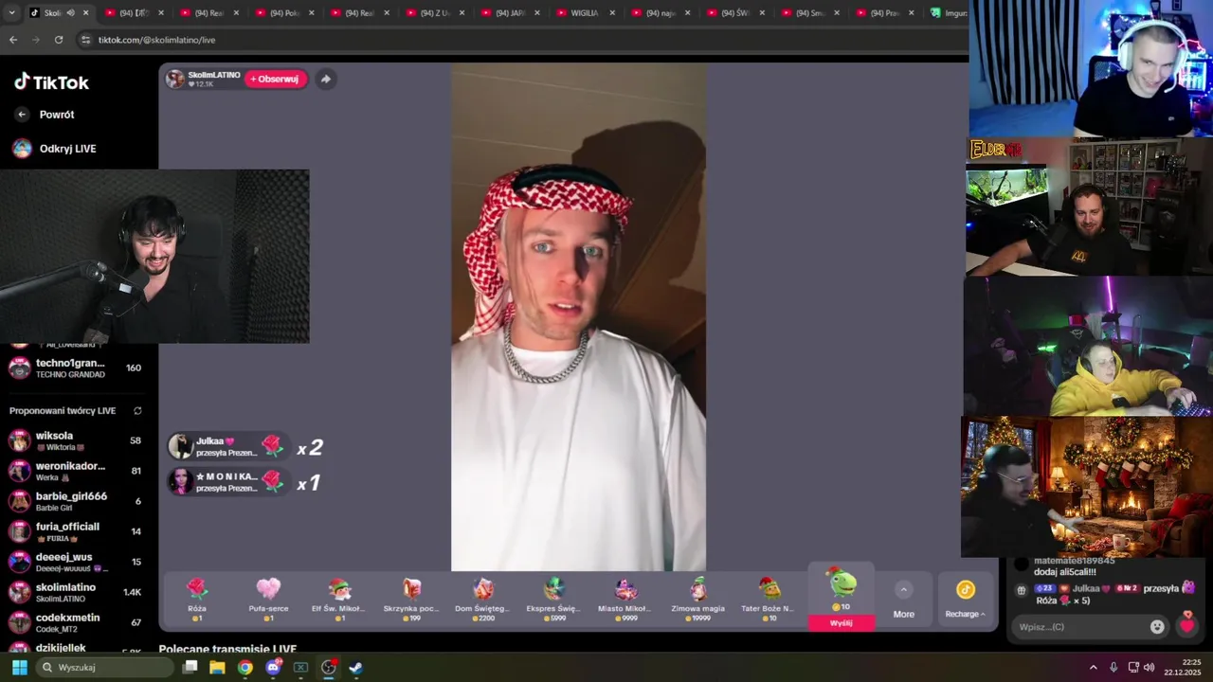Open Odkryj LIVE in the sidebar
The height and width of the screenshot is (682, 1213).
(54, 149)
